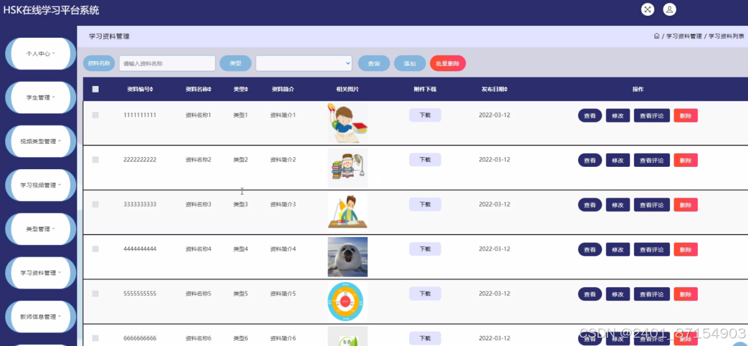Open 查看评论 for 资料名称4

pyautogui.click(x=652, y=249)
